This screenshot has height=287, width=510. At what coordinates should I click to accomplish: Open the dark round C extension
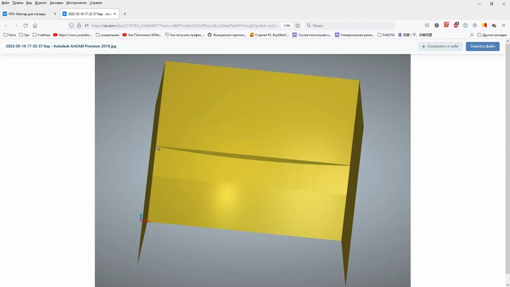[437, 26]
